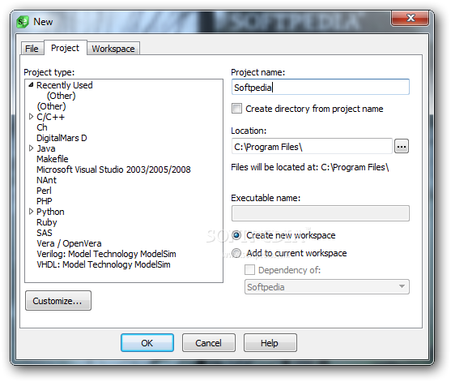Click into the Location path field

coord(312,146)
